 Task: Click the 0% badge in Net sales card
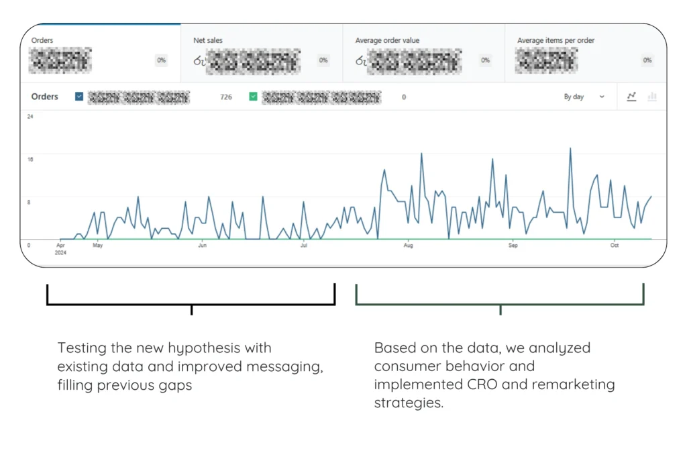pyautogui.click(x=323, y=60)
